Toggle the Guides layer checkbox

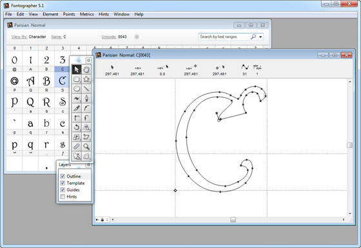[63, 190]
